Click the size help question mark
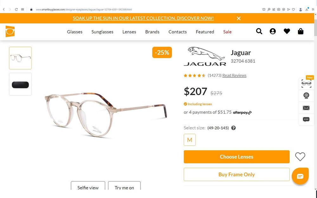This screenshot has width=317, height=198. pyautogui.click(x=233, y=128)
